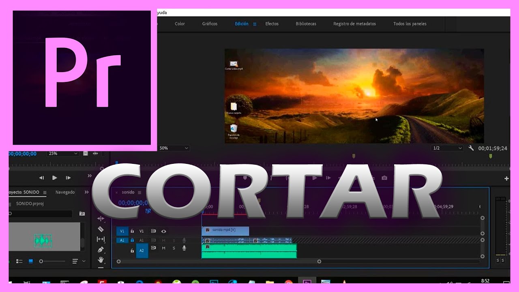Play the clip in the source monitor
The image size is (519, 292).
pyautogui.click(x=55, y=178)
